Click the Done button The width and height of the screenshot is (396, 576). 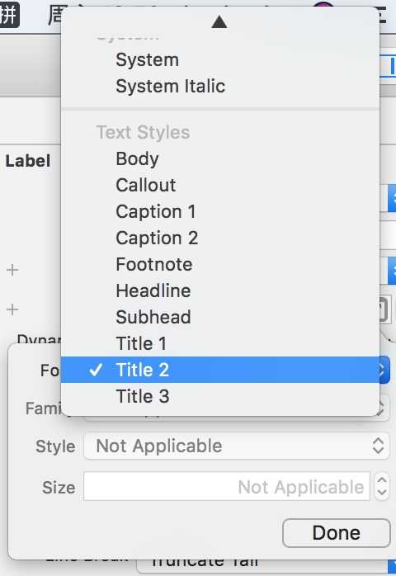[x=336, y=533]
